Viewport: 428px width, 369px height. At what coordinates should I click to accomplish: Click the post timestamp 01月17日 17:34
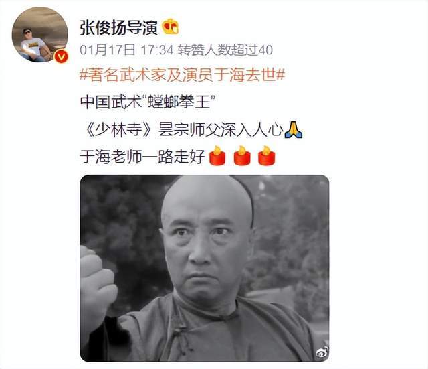126,50
